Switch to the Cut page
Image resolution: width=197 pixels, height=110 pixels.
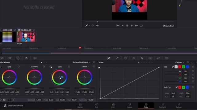[x=96, y=106]
